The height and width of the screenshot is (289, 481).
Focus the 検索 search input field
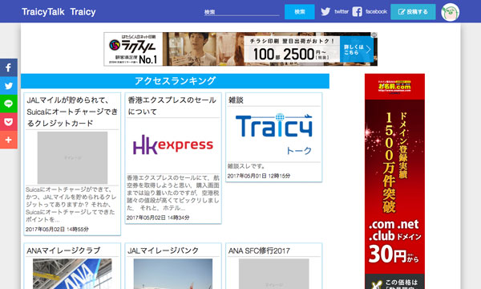pos(242,12)
